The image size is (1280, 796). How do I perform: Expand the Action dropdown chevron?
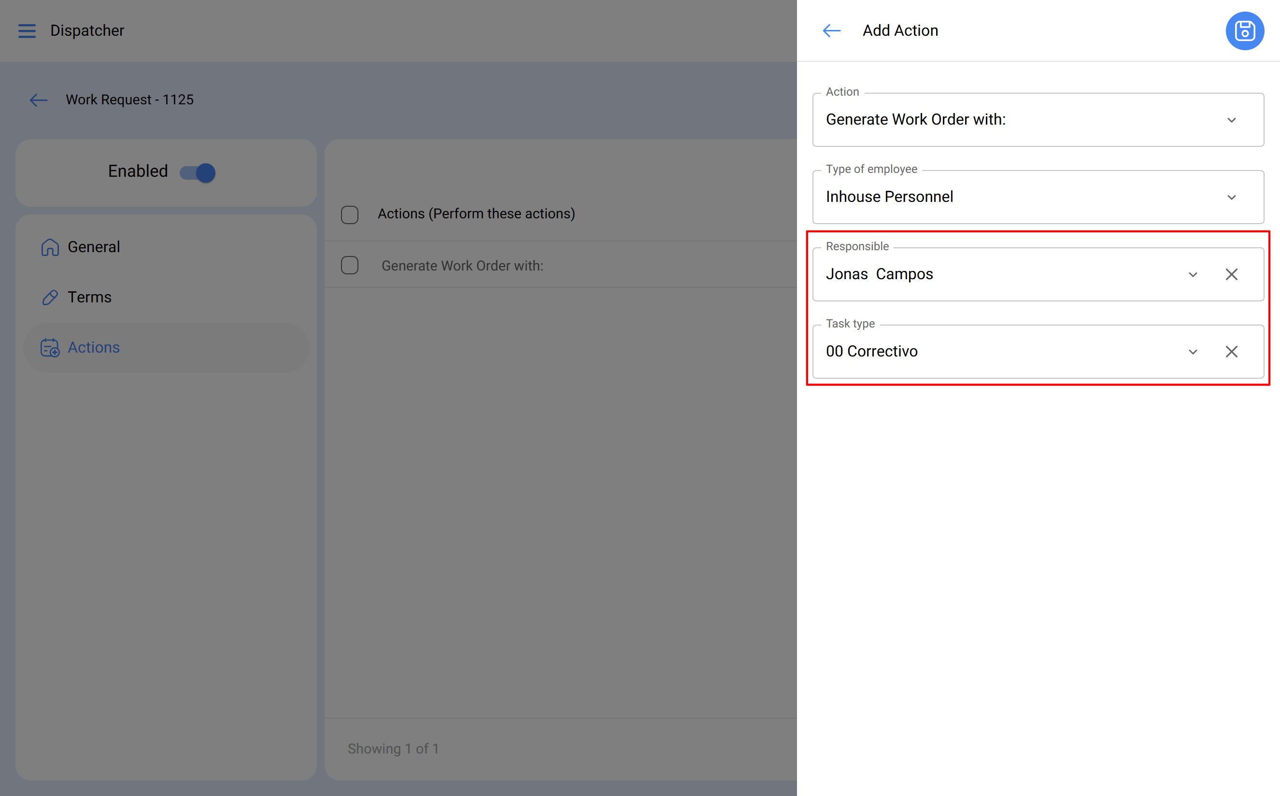1231,120
